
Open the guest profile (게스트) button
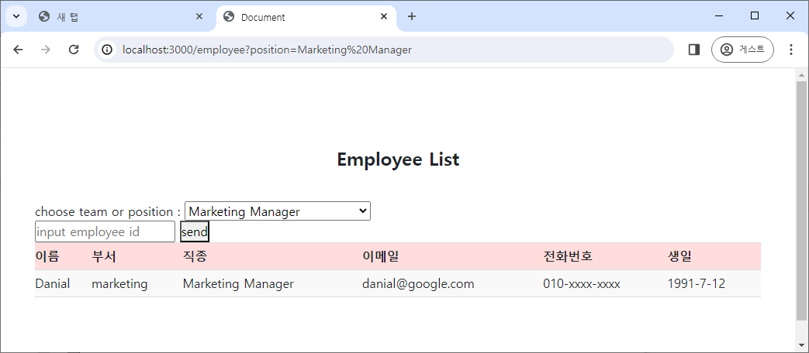point(742,50)
